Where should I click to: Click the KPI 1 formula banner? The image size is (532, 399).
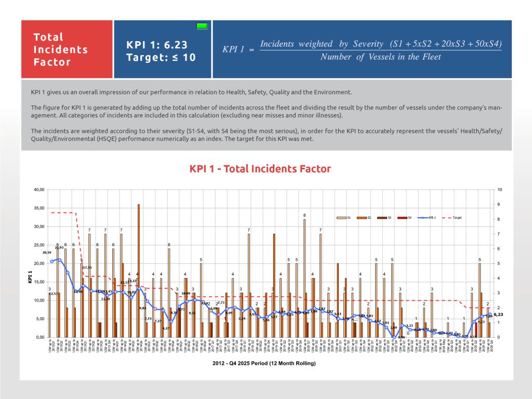pos(362,50)
